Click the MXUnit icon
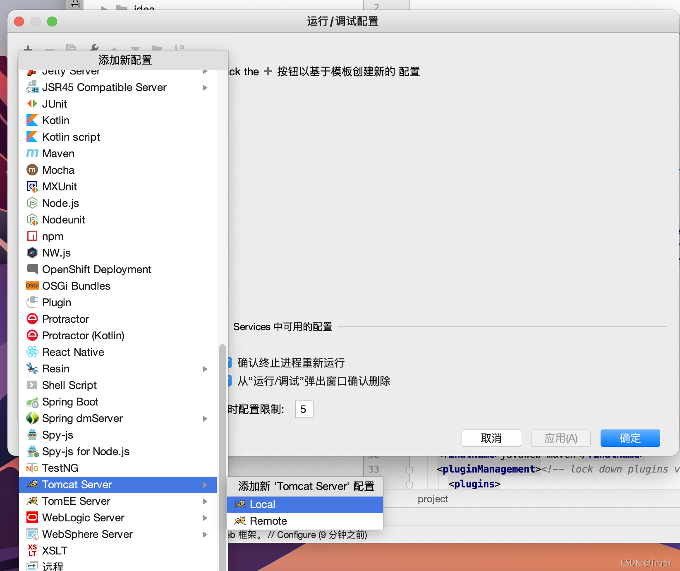Image resolution: width=680 pixels, height=571 pixels. [32, 187]
